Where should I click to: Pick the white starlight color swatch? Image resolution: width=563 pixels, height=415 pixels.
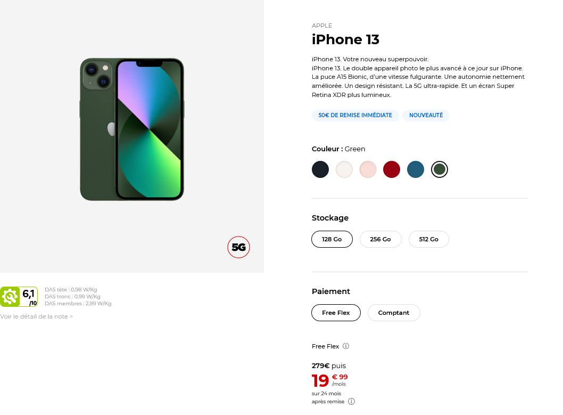click(x=344, y=169)
